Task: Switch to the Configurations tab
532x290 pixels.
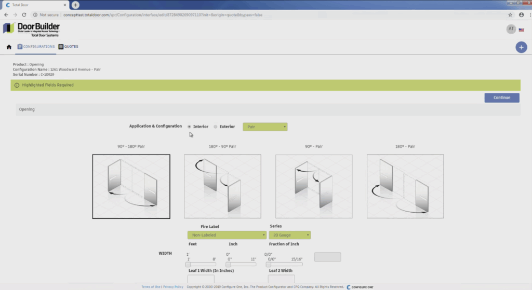Action: click(x=36, y=47)
